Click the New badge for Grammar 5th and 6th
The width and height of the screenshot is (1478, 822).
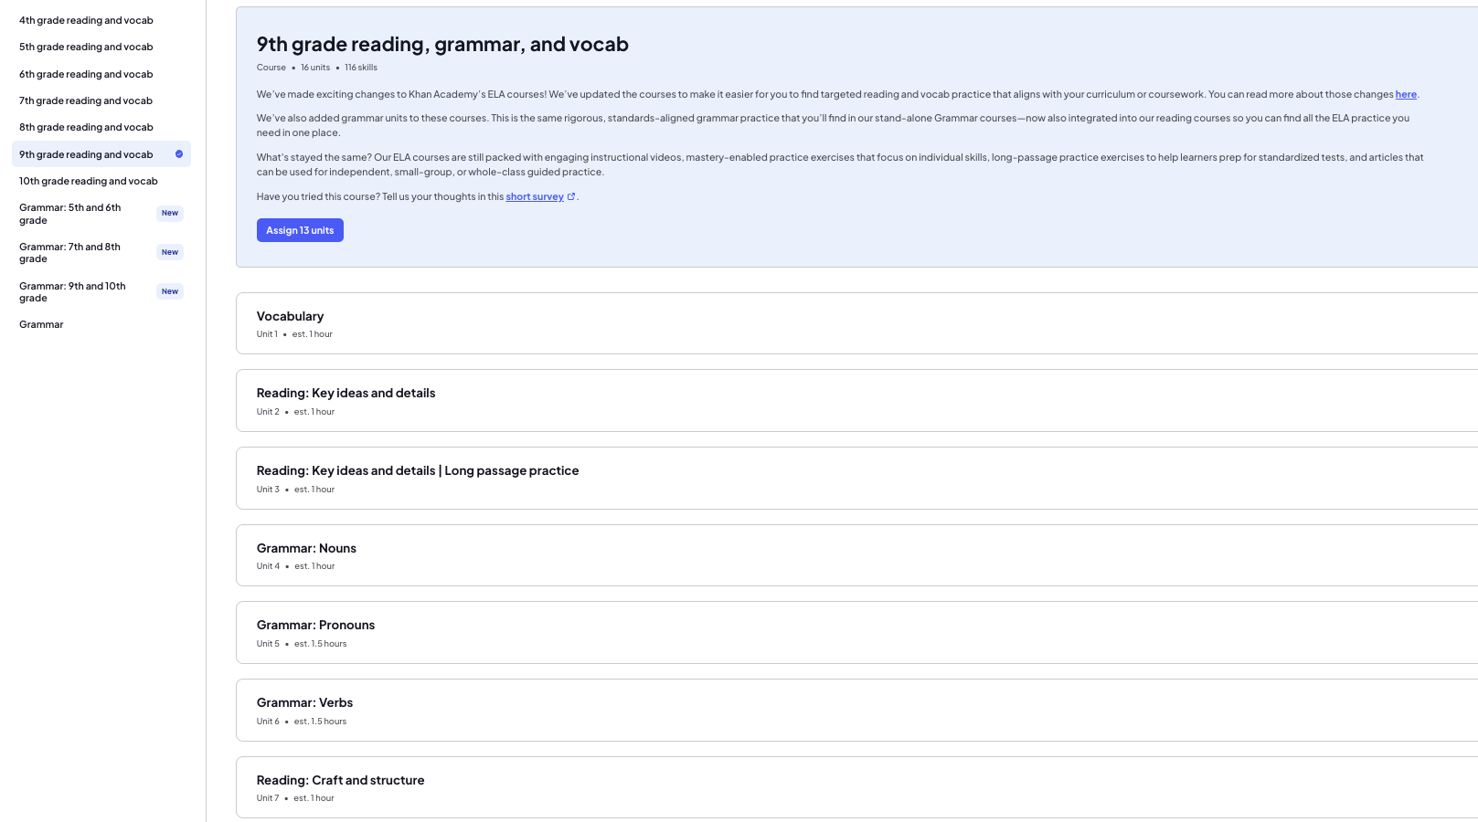point(170,213)
